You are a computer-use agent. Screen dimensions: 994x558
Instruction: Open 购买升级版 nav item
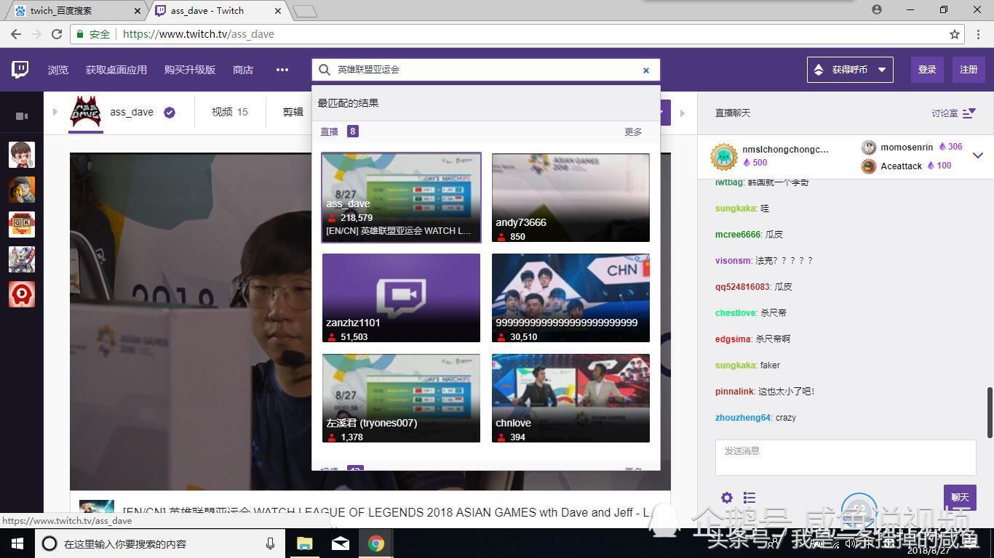[x=190, y=70]
